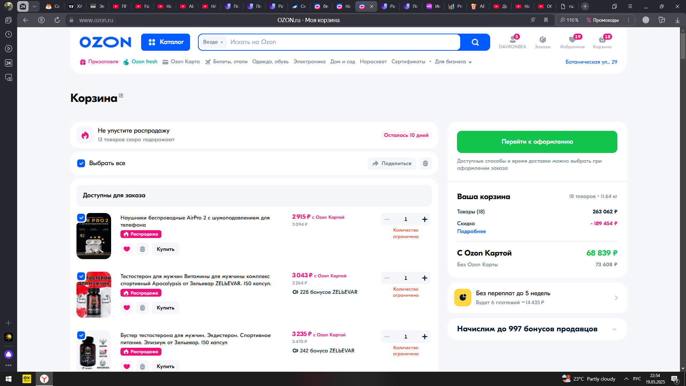The image size is (686, 386).
Task: Click the Alice assistant icon in sidebar
Action: pos(9,355)
